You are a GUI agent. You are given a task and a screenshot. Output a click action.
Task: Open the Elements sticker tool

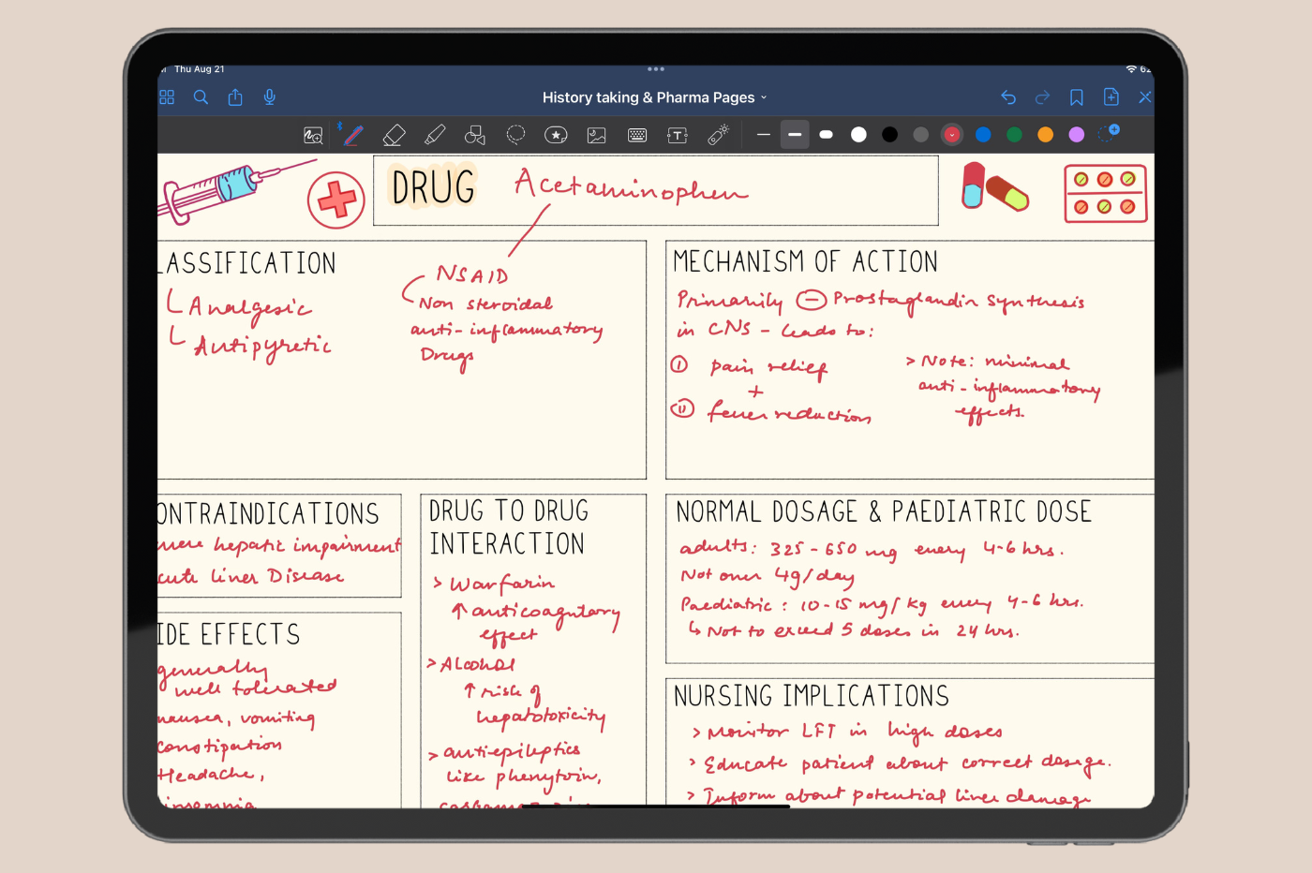click(556, 136)
